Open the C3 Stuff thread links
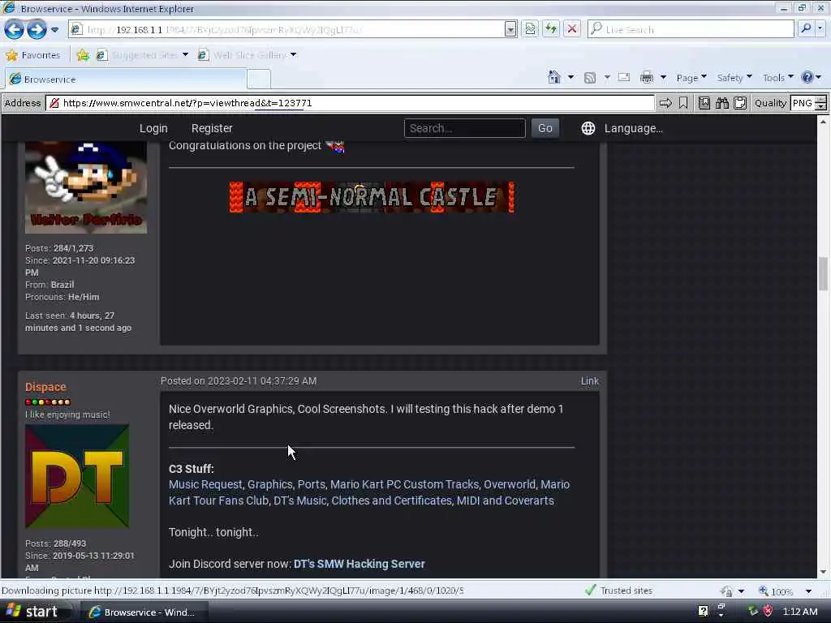831x623 pixels. pyautogui.click(x=369, y=492)
